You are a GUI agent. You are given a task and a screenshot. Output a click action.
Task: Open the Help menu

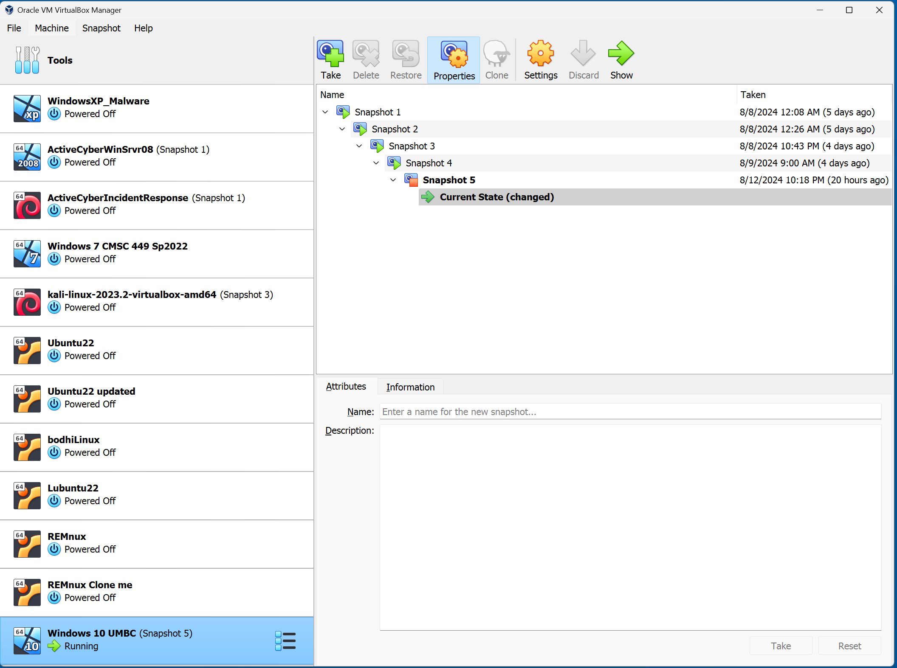pyautogui.click(x=144, y=28)
